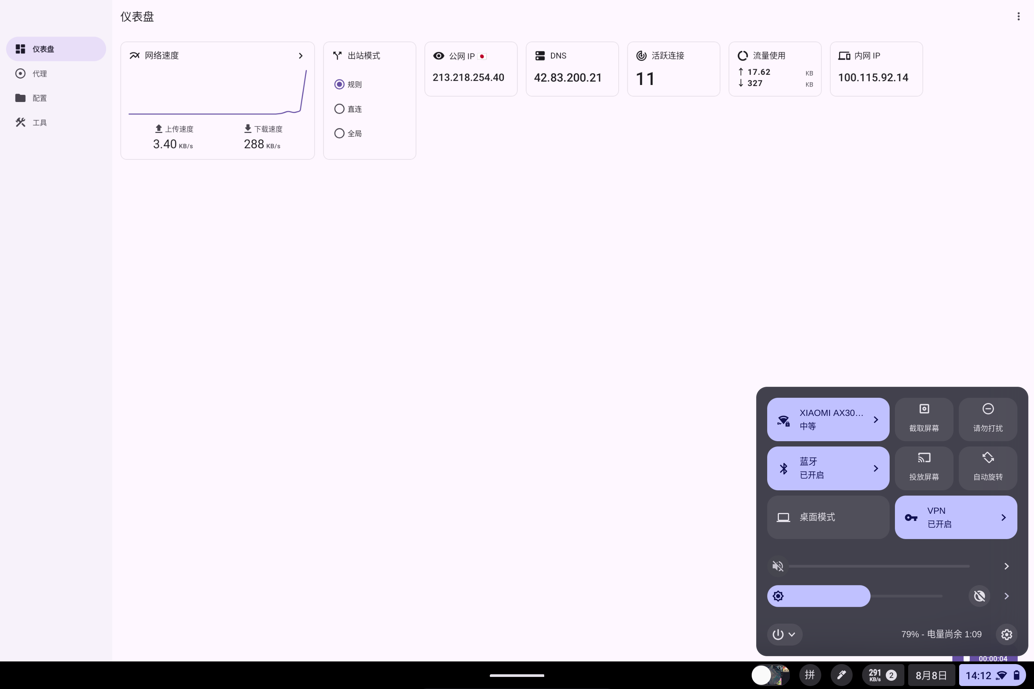The width and height of the screenshot is (1034, 689).
Task: Open the power menu dropdown
Action: tap(784, 634)
